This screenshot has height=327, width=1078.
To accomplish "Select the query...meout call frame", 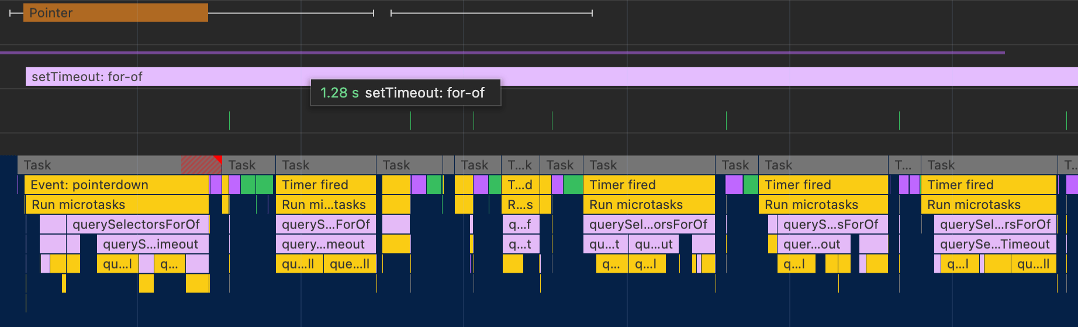I will pyautogui.click(x=326, y=245).
